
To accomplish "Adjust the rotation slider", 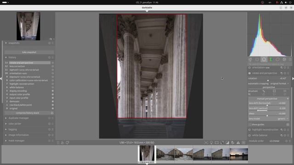I will pyautogui.click(x=268, y=79).
